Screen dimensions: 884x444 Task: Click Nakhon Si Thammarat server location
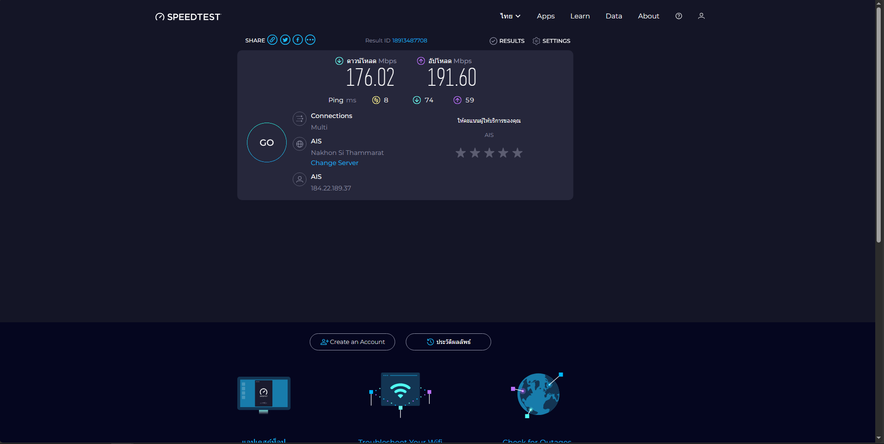347,153
